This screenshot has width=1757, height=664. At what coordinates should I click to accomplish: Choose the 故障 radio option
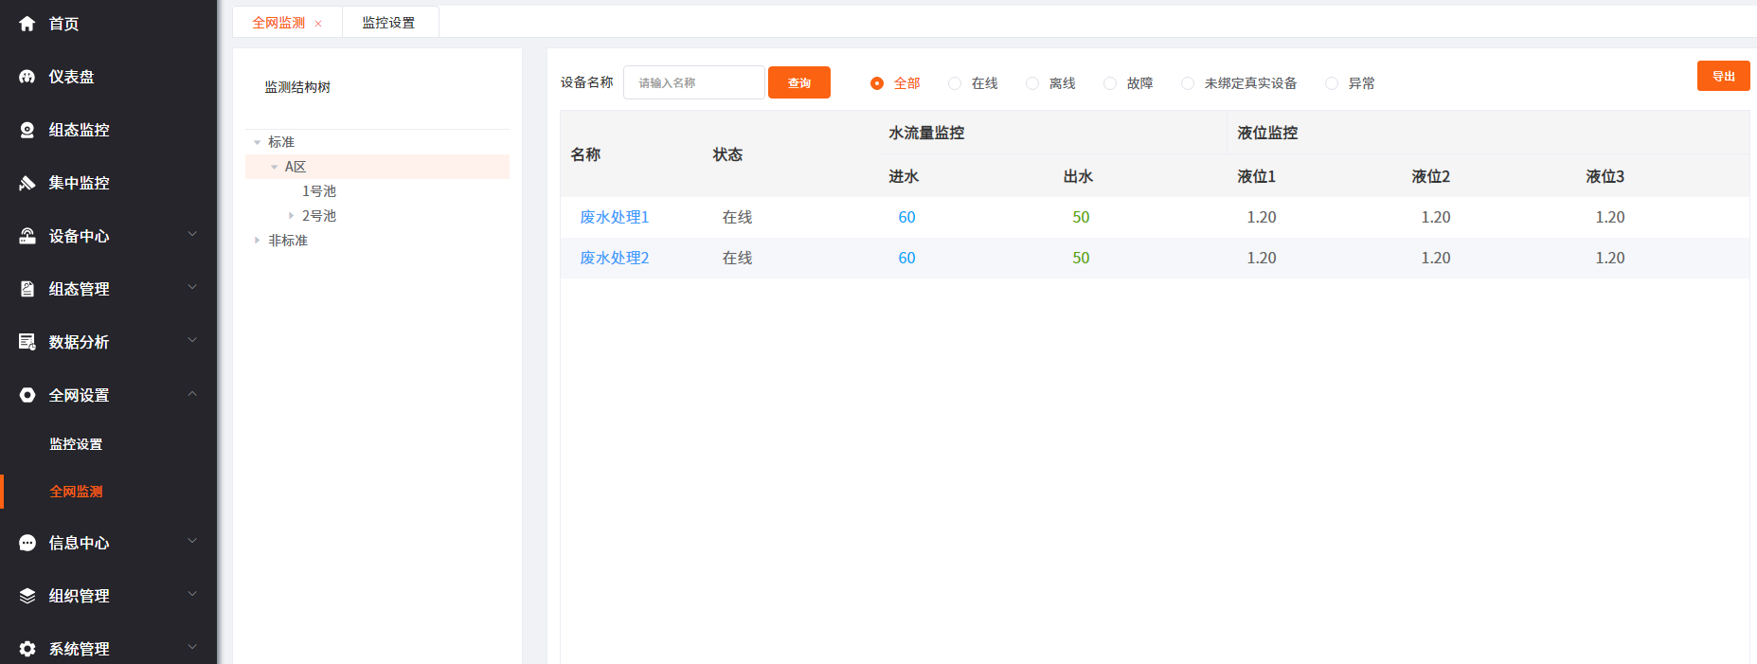coord(1110,83)
